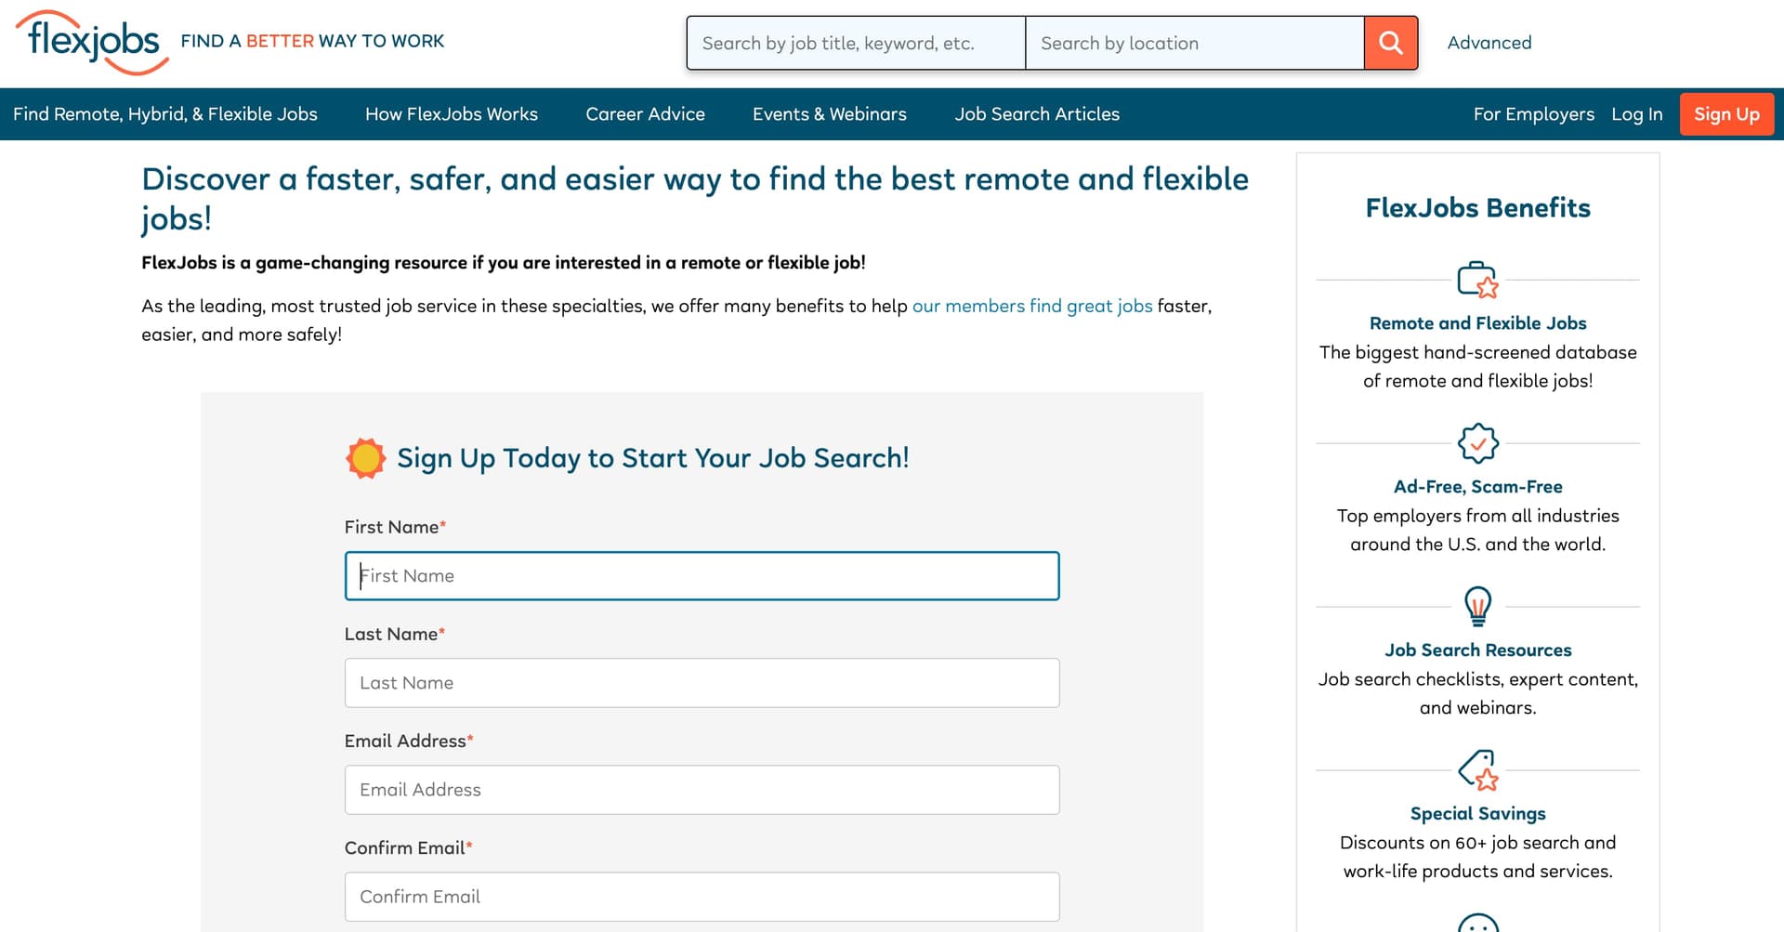1784x932 pixels.
Task: Click the sun icon next to Sign Up Today
Action: [364, 457]
